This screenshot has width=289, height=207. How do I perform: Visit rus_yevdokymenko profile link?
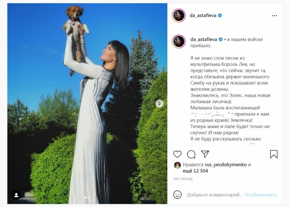(226, 164)
